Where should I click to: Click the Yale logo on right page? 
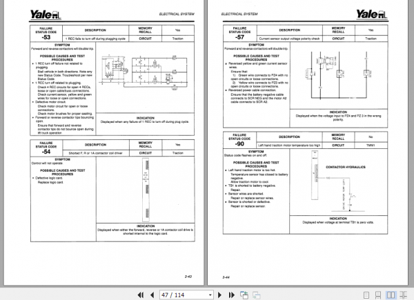pos(372,14)
